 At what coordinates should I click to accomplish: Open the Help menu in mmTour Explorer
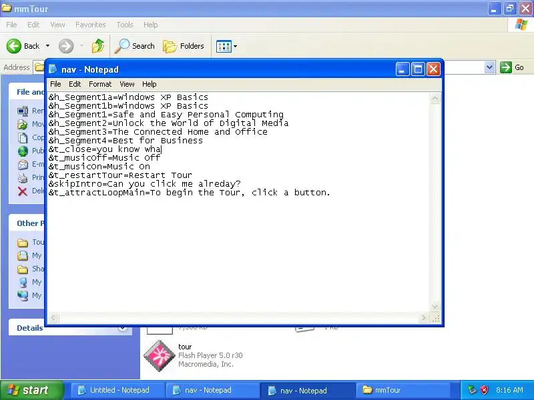(151, 25)
